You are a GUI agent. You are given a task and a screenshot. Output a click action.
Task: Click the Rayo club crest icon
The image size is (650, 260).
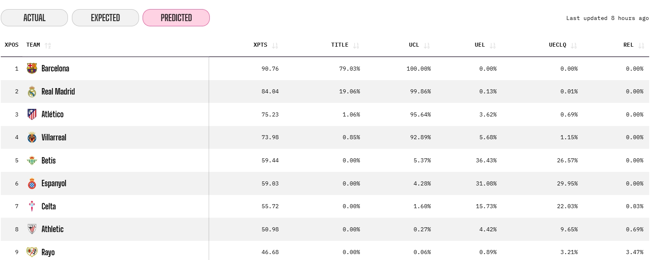click(32, 252)
